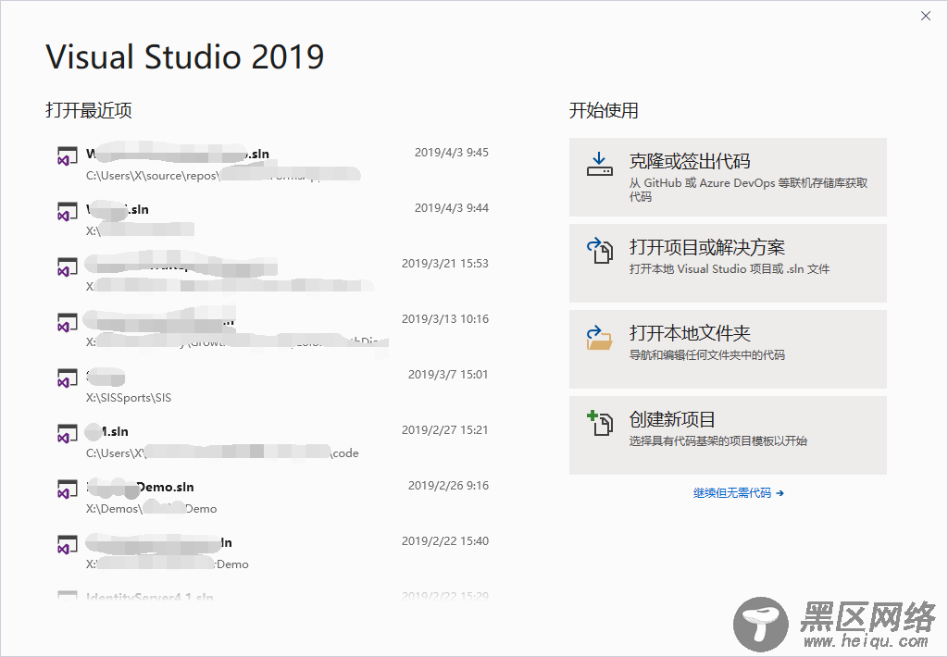Click 选择具有代码基架的项目模板以开始 description
Image resolution: width=948 pixels, height=657 pixels.
718,440
